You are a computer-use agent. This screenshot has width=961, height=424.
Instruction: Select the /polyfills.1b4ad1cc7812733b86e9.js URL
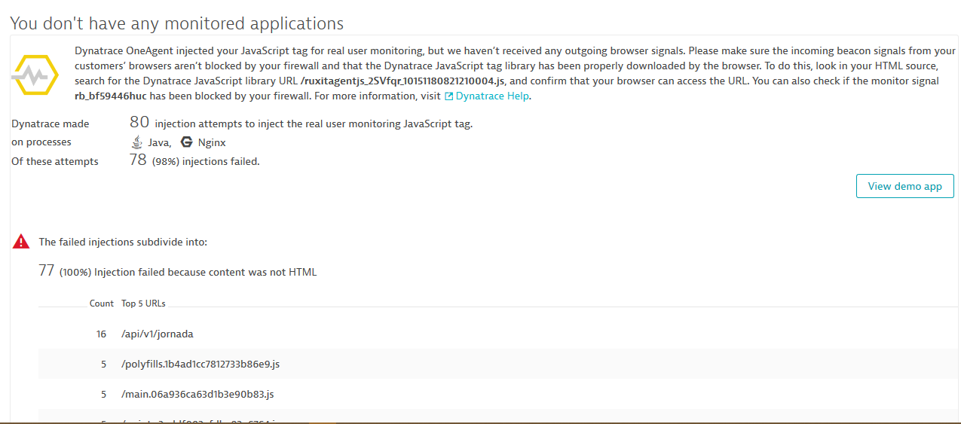[x=200, y=364]
